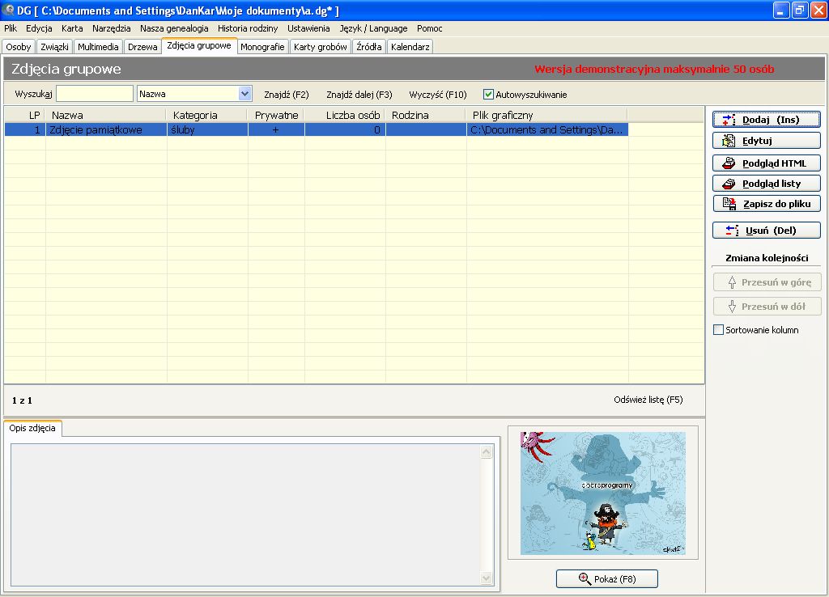This screenshot has height=597, width=829.
Task: Open the Narzędzia menu
Action: (111, 28)
